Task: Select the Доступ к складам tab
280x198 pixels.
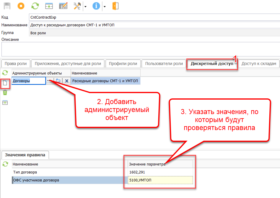Action: click(x=259, y=64)
